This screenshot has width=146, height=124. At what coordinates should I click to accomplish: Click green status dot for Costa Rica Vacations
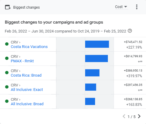7,44
